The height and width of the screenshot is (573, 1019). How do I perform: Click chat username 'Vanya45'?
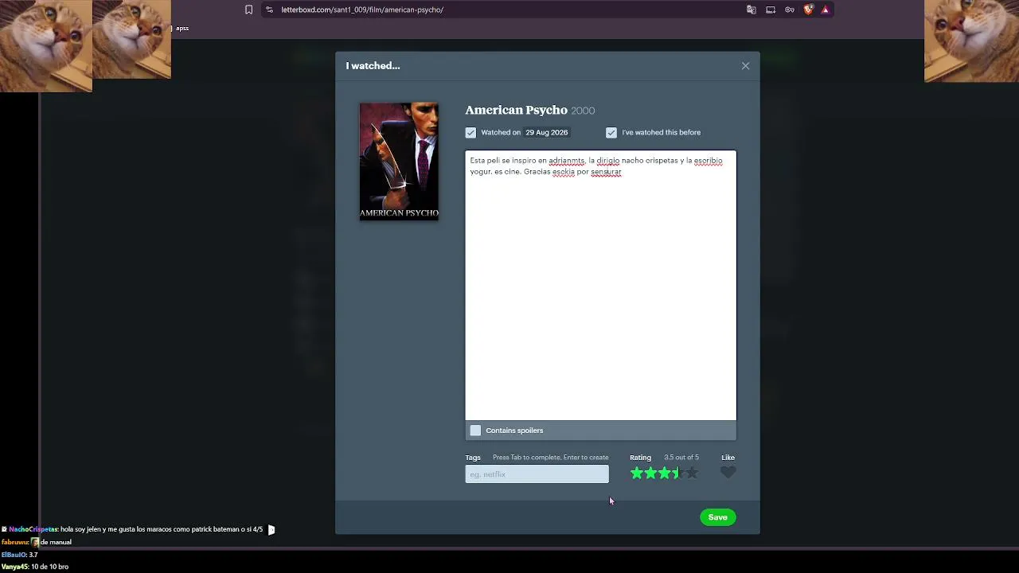(14, 567)
